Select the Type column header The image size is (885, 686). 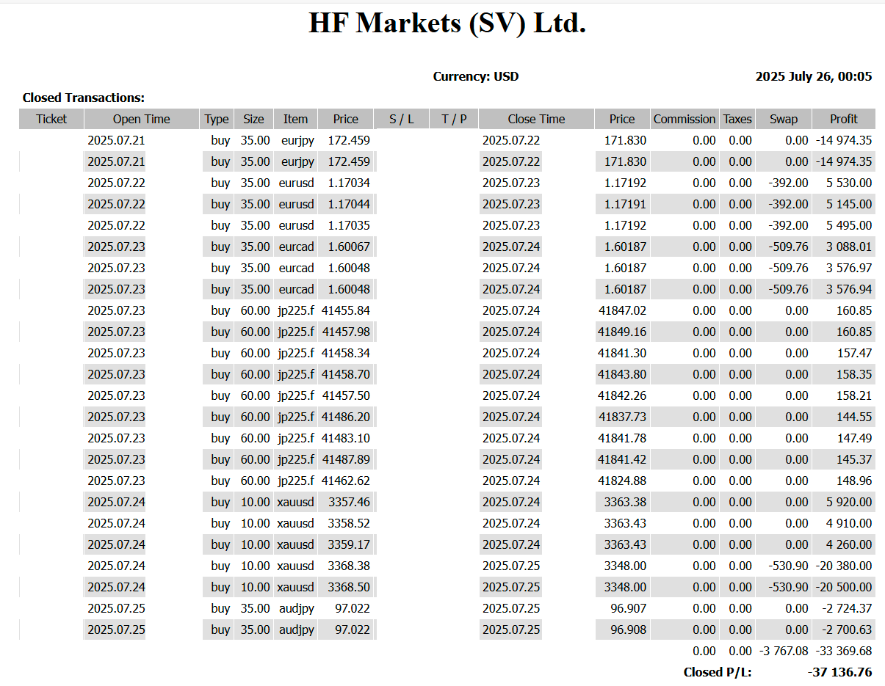point(217,119)
